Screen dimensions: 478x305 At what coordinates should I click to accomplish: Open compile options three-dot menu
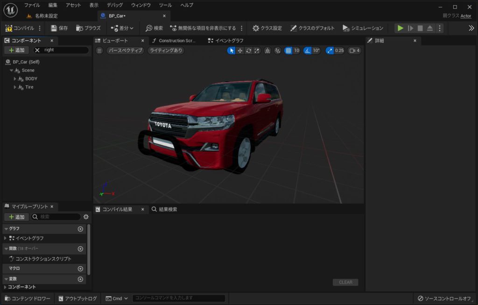tap(40, 28)
